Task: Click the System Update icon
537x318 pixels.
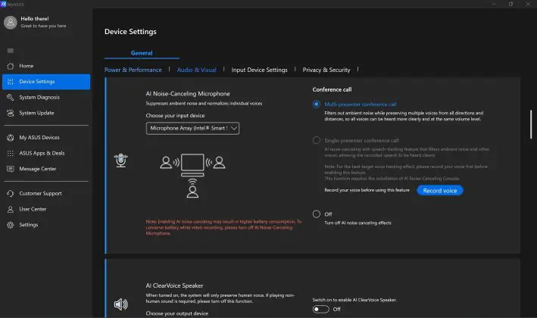Action: [x=11, y=113]
